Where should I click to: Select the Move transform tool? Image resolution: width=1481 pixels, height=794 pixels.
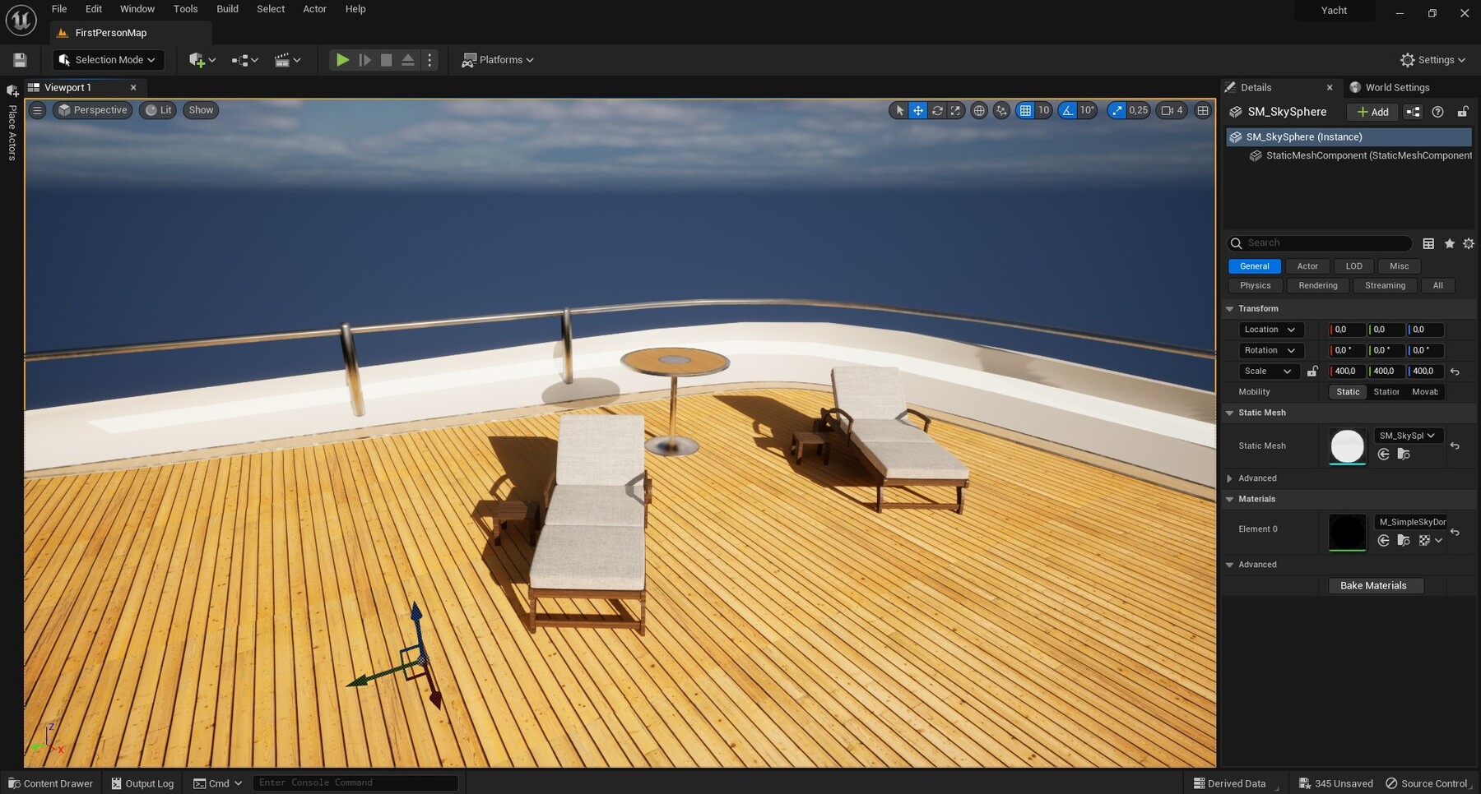click(x=917, y=110)
